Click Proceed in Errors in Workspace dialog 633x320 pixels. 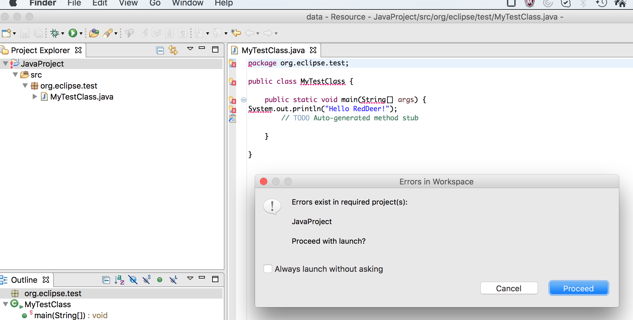[579, 288]
